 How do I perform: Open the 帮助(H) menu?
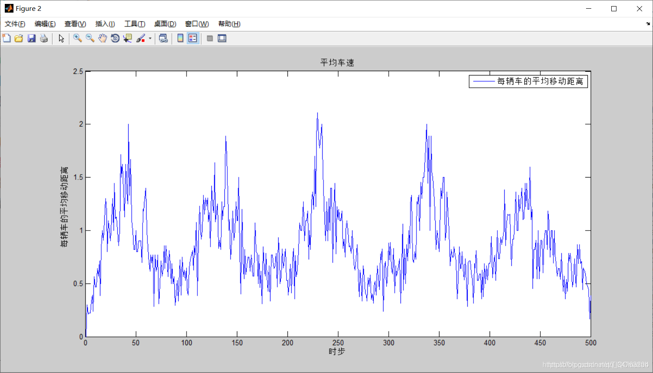pos(230,24)
